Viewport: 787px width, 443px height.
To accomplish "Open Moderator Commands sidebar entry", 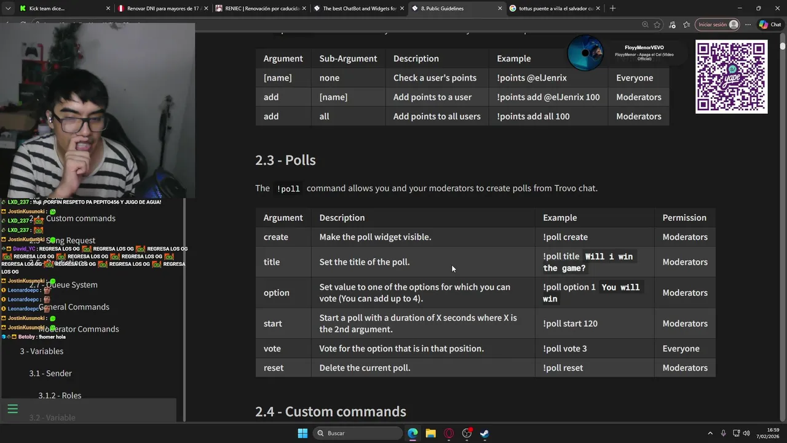I will (79, 329).
